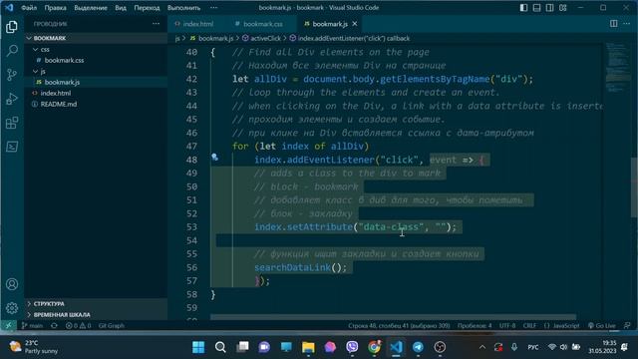The width and height of the screenshot is (638, 359).
Task: Open File Explorer from taskbar
Action: 308,347
